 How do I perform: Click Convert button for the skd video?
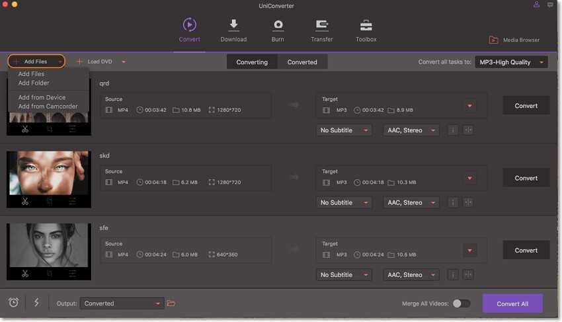point(526,178)
